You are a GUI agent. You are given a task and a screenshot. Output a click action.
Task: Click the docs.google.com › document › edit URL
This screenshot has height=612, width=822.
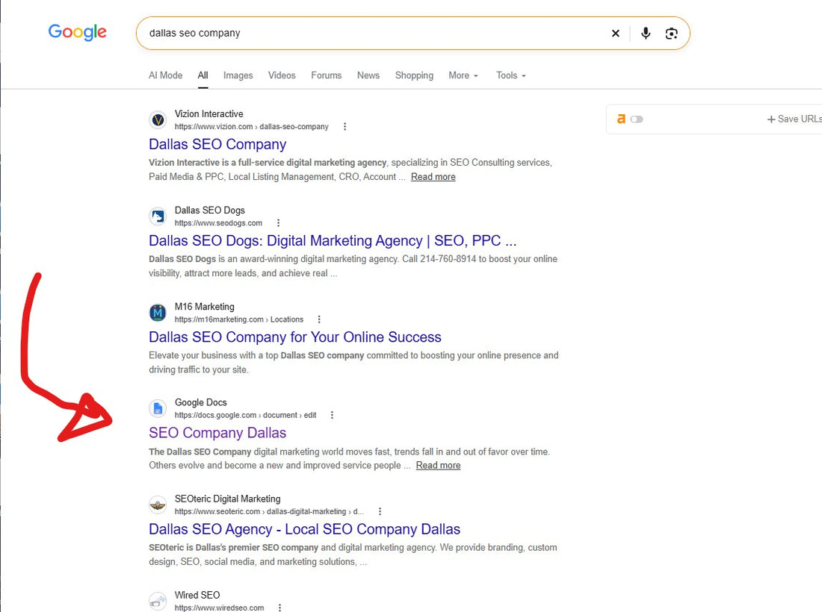[245, 415]
